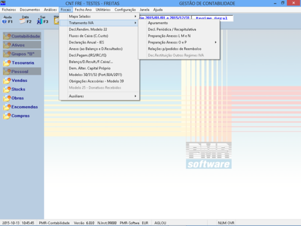Image resolution: width=301 pixels, height=226 pixels.
Task: Open the Tesouraria module icon
Action: 7,63
